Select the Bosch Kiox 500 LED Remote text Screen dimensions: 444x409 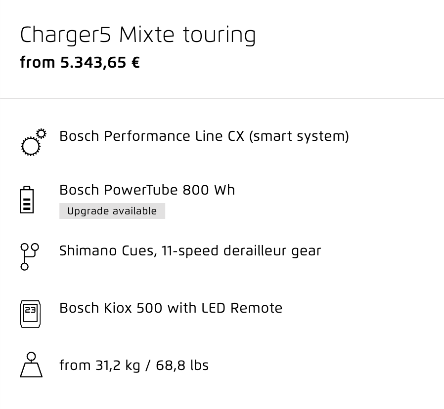coord(171,308)
